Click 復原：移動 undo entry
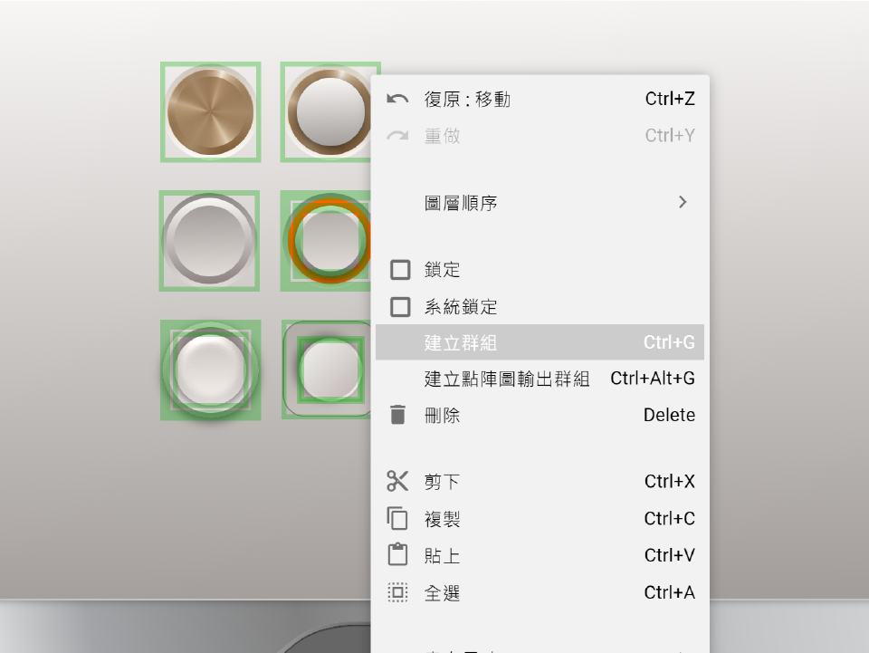This screenshot has height=653, width=869. pos(468,99)
